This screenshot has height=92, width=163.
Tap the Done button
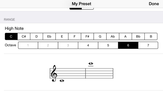coord(154,4)
